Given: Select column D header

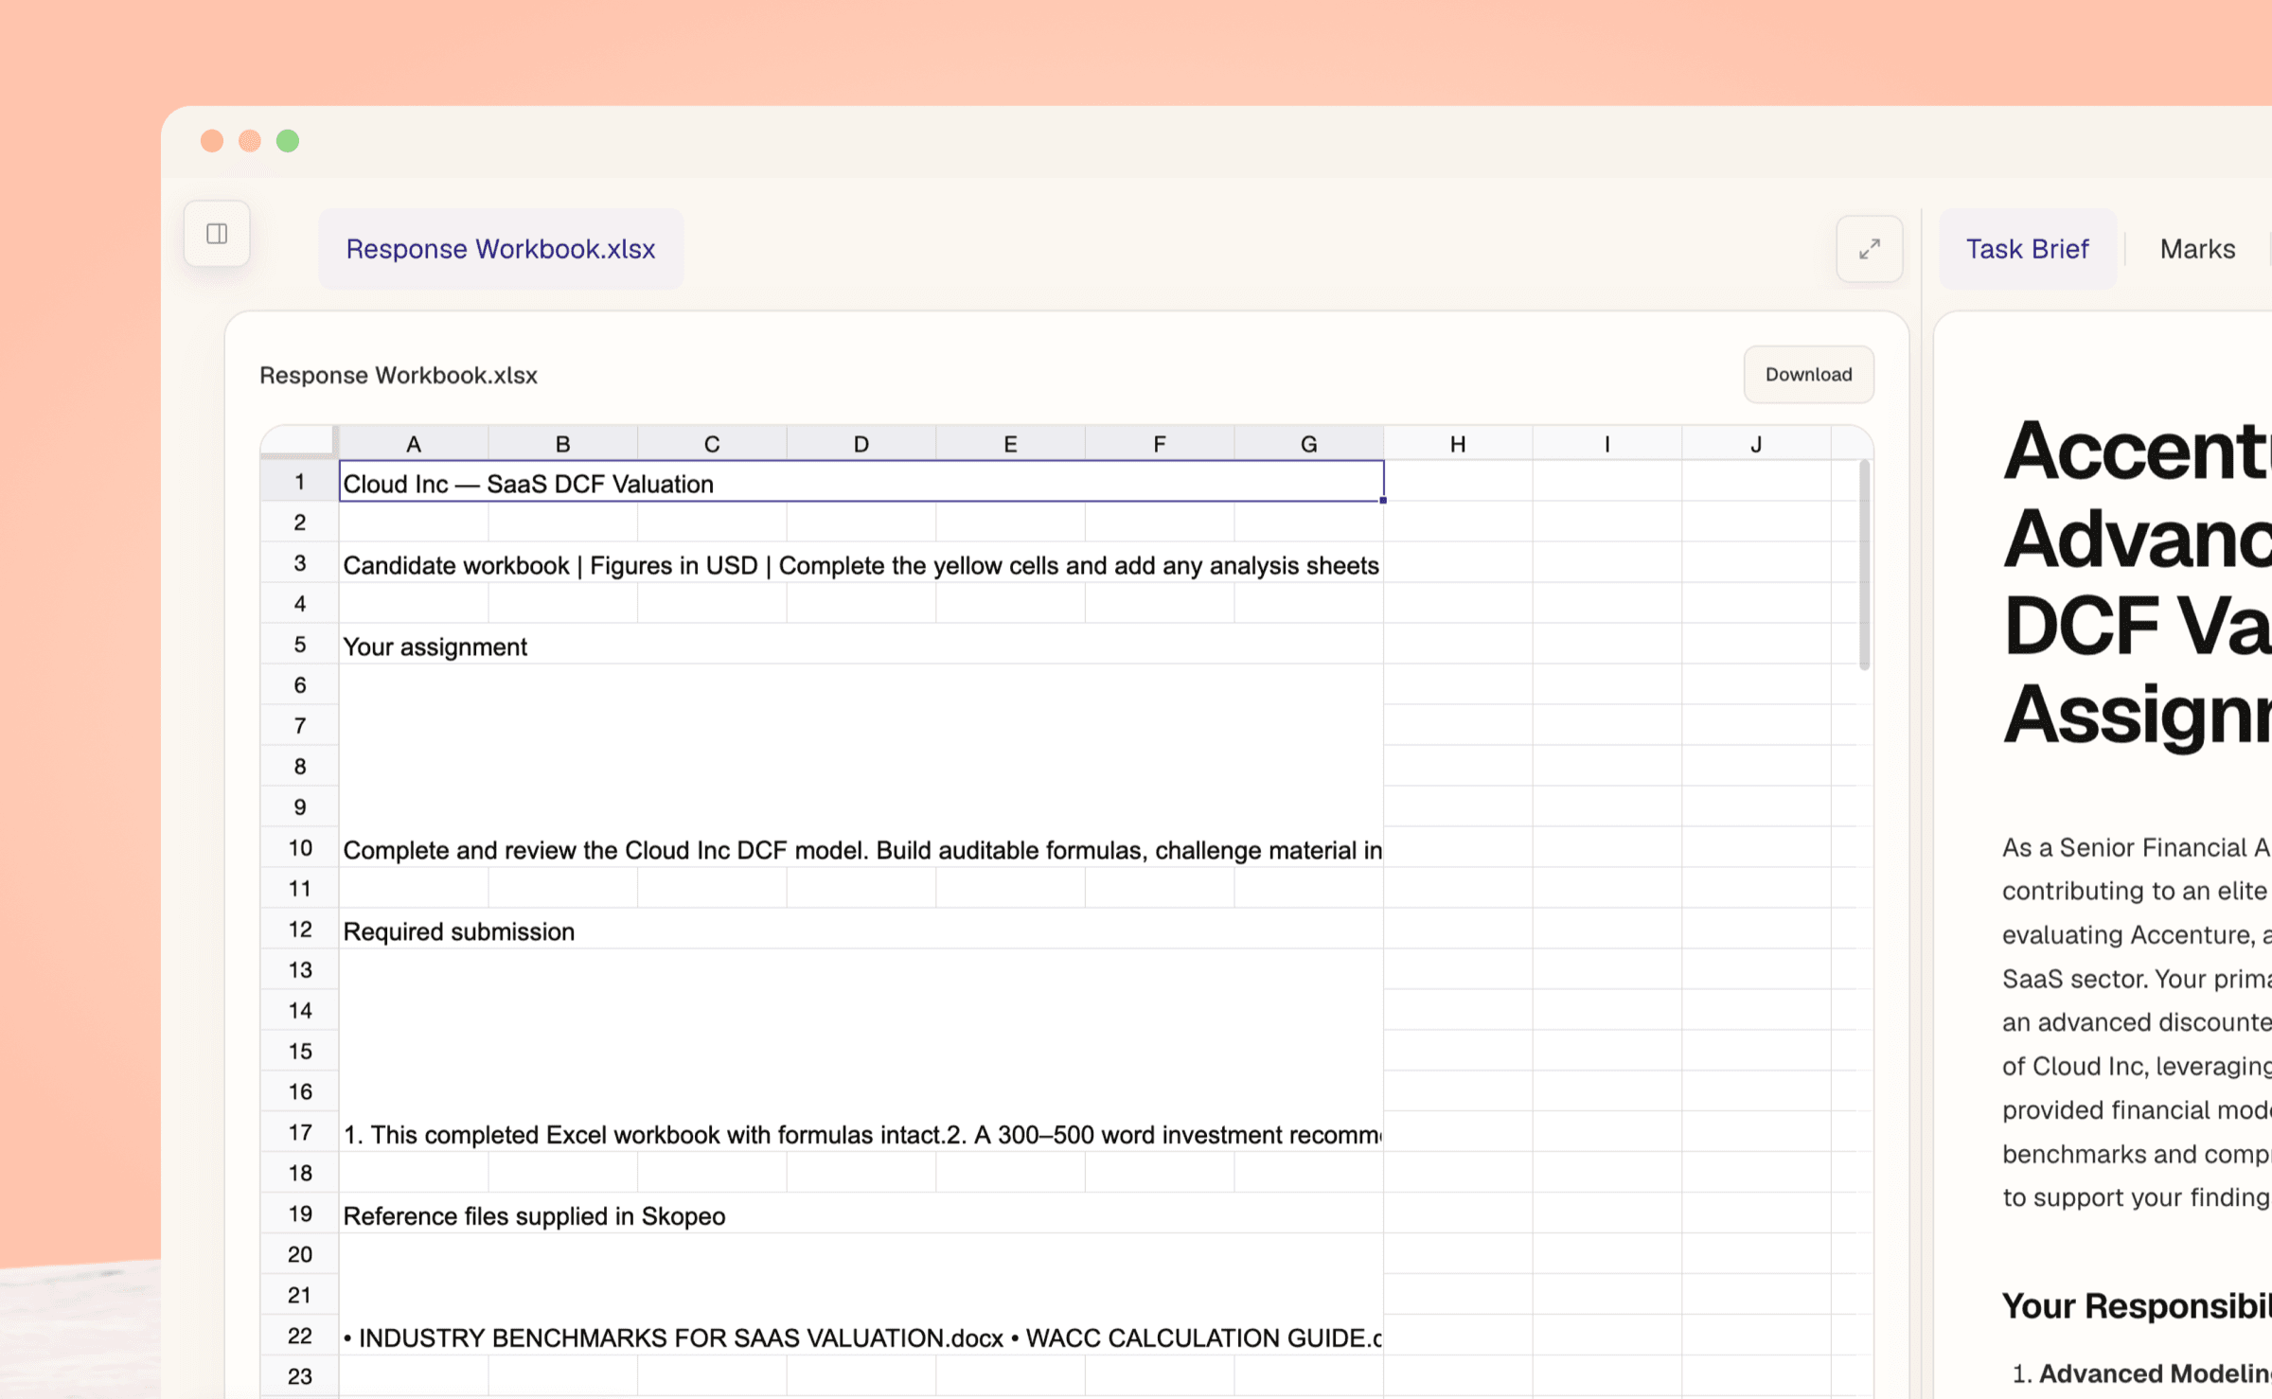Looking at the screenshot, I should point(861,444).
